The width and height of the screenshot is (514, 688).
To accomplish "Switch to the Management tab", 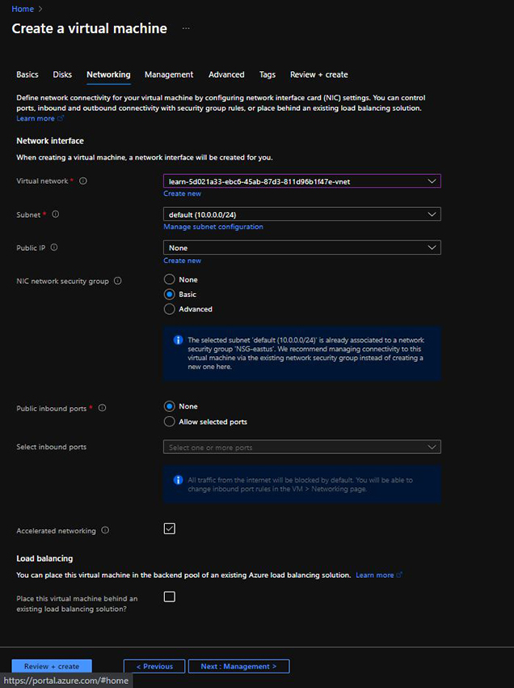I will (x=169, y=74).
